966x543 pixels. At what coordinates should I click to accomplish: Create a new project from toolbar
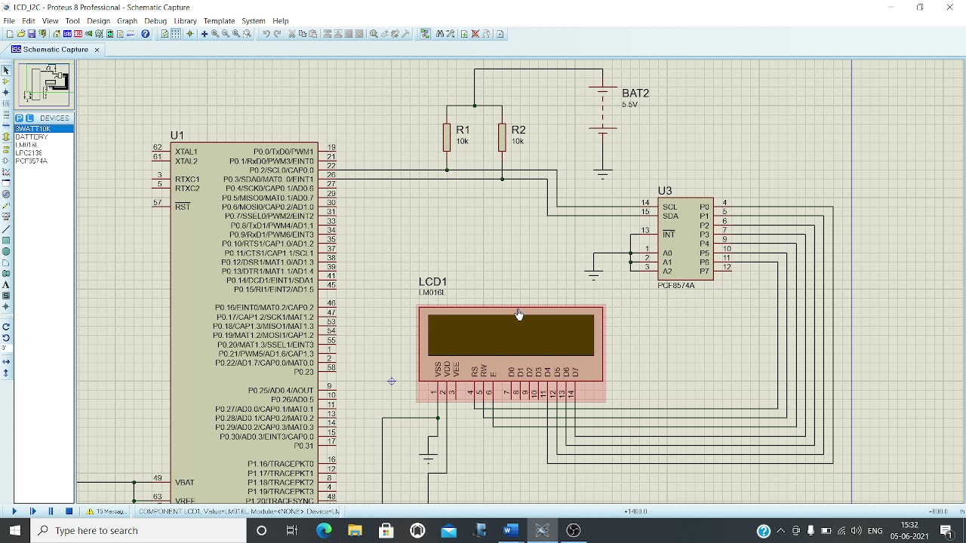click(x=10, y=34)
